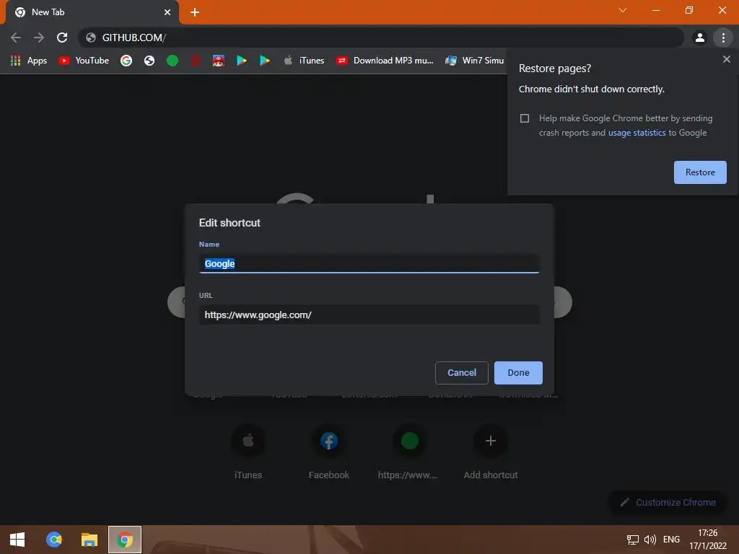The height and width of the screenshot is (554, 739).
Task: Open the Windows Start menu
Action: coord(17,540)
